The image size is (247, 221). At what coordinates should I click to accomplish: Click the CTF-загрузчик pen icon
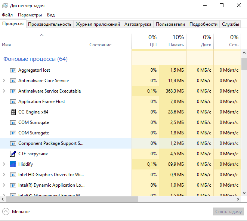click(x=13, y=154)
